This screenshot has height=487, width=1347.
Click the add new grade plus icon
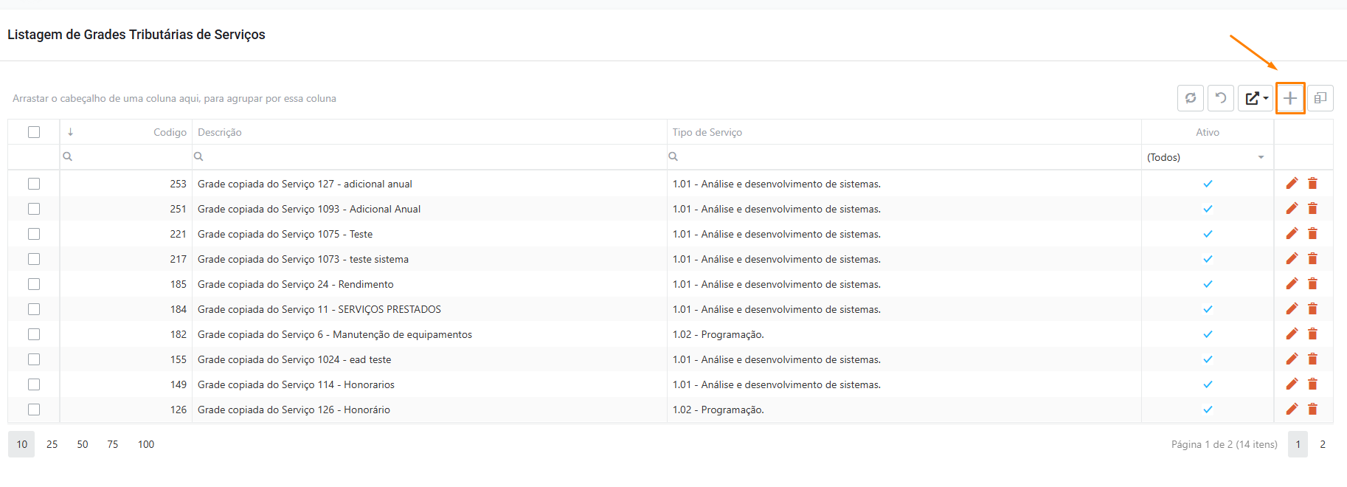point(1289,98)
